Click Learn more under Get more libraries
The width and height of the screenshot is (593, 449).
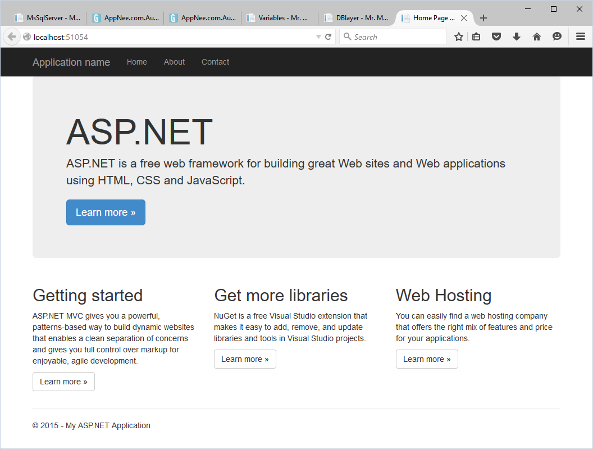[245, 359]
